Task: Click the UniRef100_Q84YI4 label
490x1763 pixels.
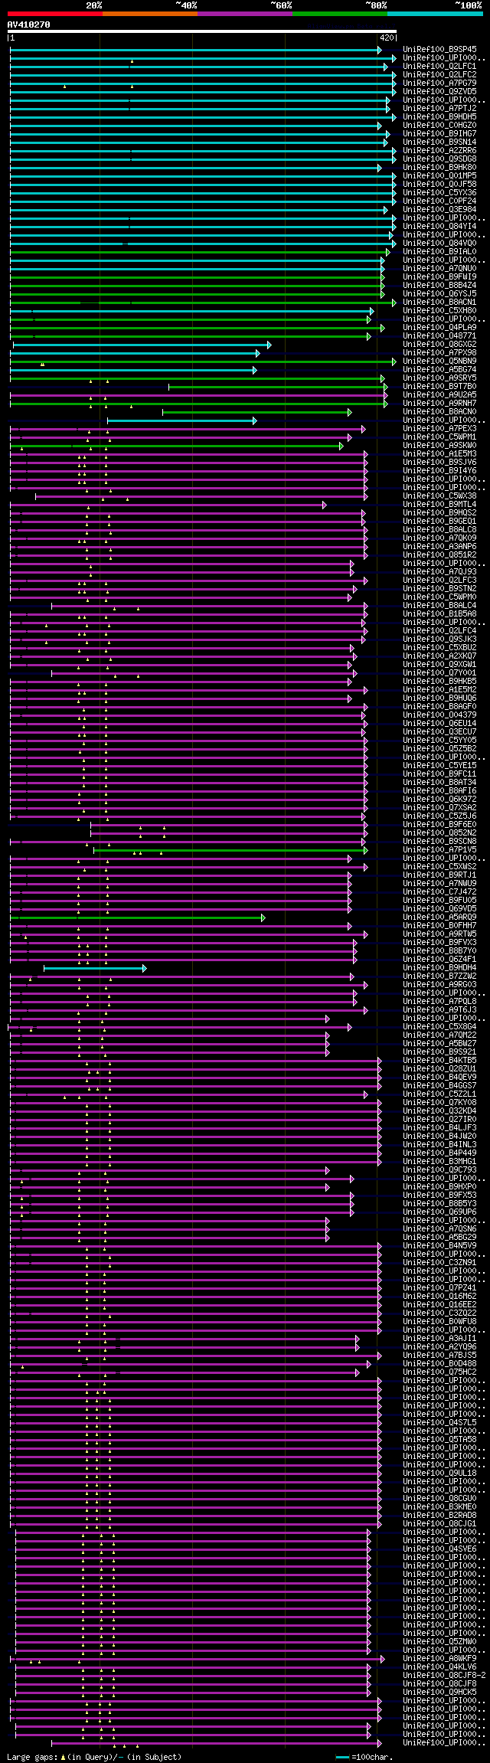Action: coord(440,227)
